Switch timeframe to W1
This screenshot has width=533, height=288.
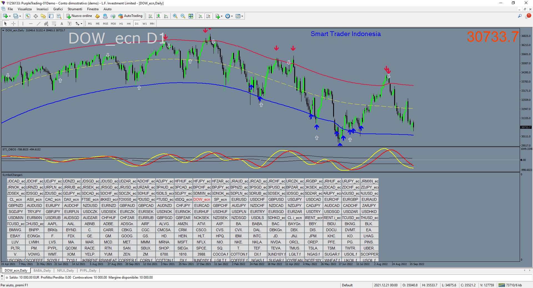coord(145,24)
